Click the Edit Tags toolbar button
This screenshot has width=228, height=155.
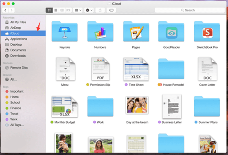pyautogui.click(x=111, y=10)
